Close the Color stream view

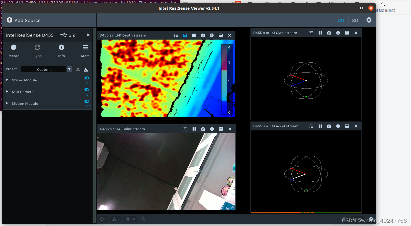(x=230, y=129)
